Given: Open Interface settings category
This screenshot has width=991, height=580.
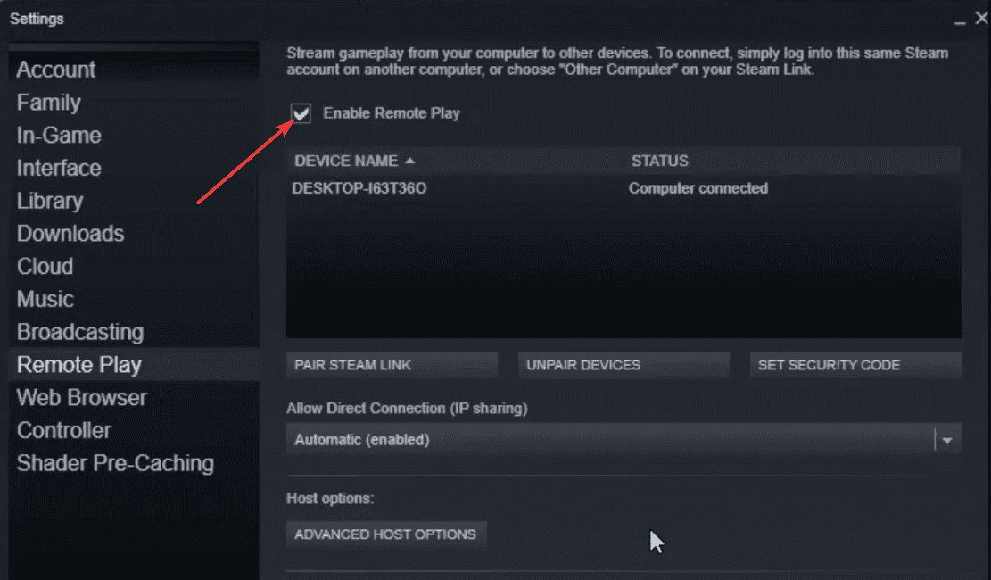Looking at the screenshot, I should click(x=59, y=168).
